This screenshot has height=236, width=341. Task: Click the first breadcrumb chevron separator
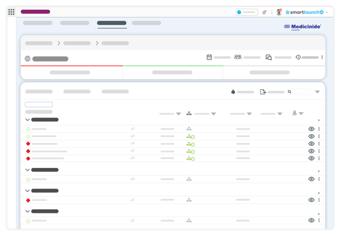coord(59,43)
